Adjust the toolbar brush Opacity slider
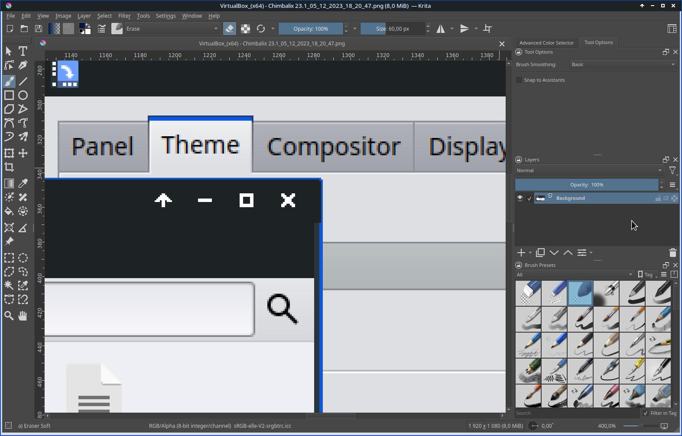Viewport: 682px width, 436px height. point(311,29)
